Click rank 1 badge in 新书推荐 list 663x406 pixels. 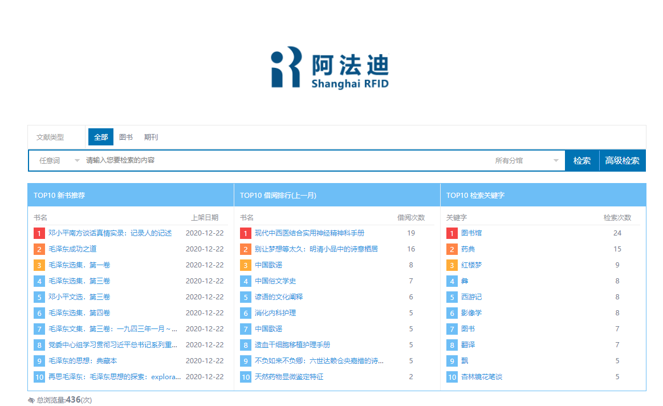click(39, 233)
